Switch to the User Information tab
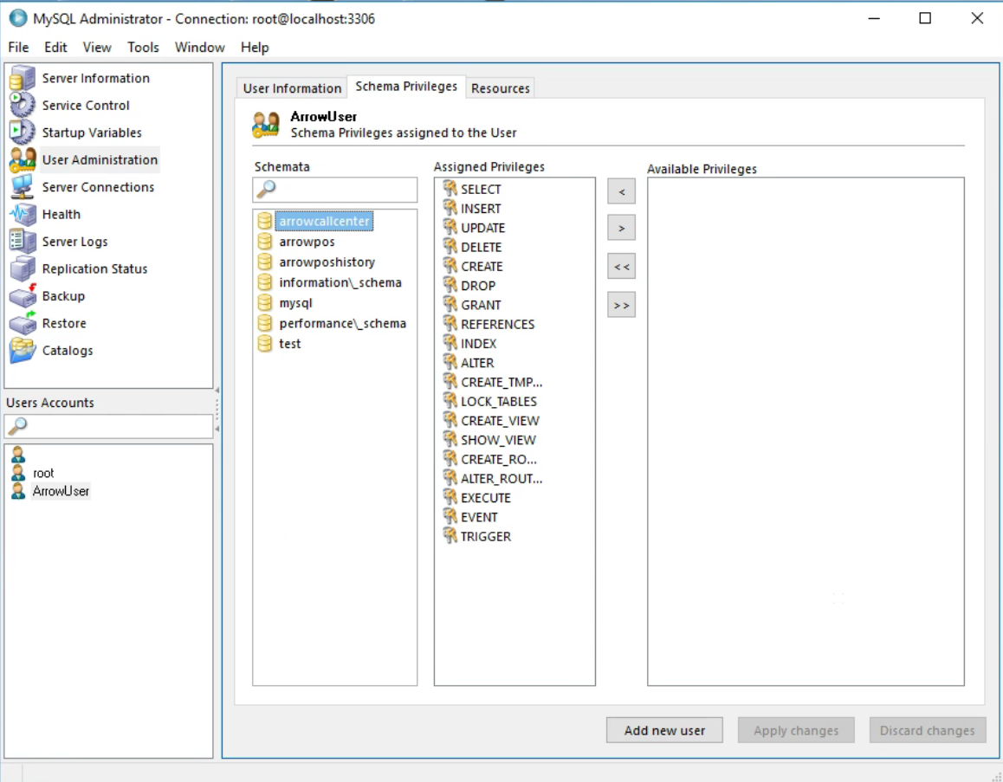This screenshot has height=782, width=1003. pyautogui.click(x=292, y=88)
